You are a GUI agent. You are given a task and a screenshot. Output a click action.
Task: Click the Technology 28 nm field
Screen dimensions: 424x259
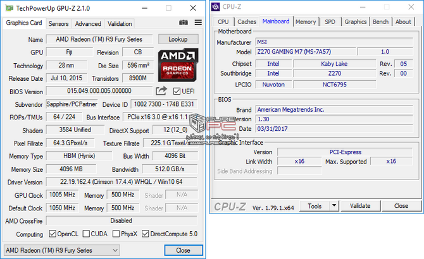coord(66,65)
